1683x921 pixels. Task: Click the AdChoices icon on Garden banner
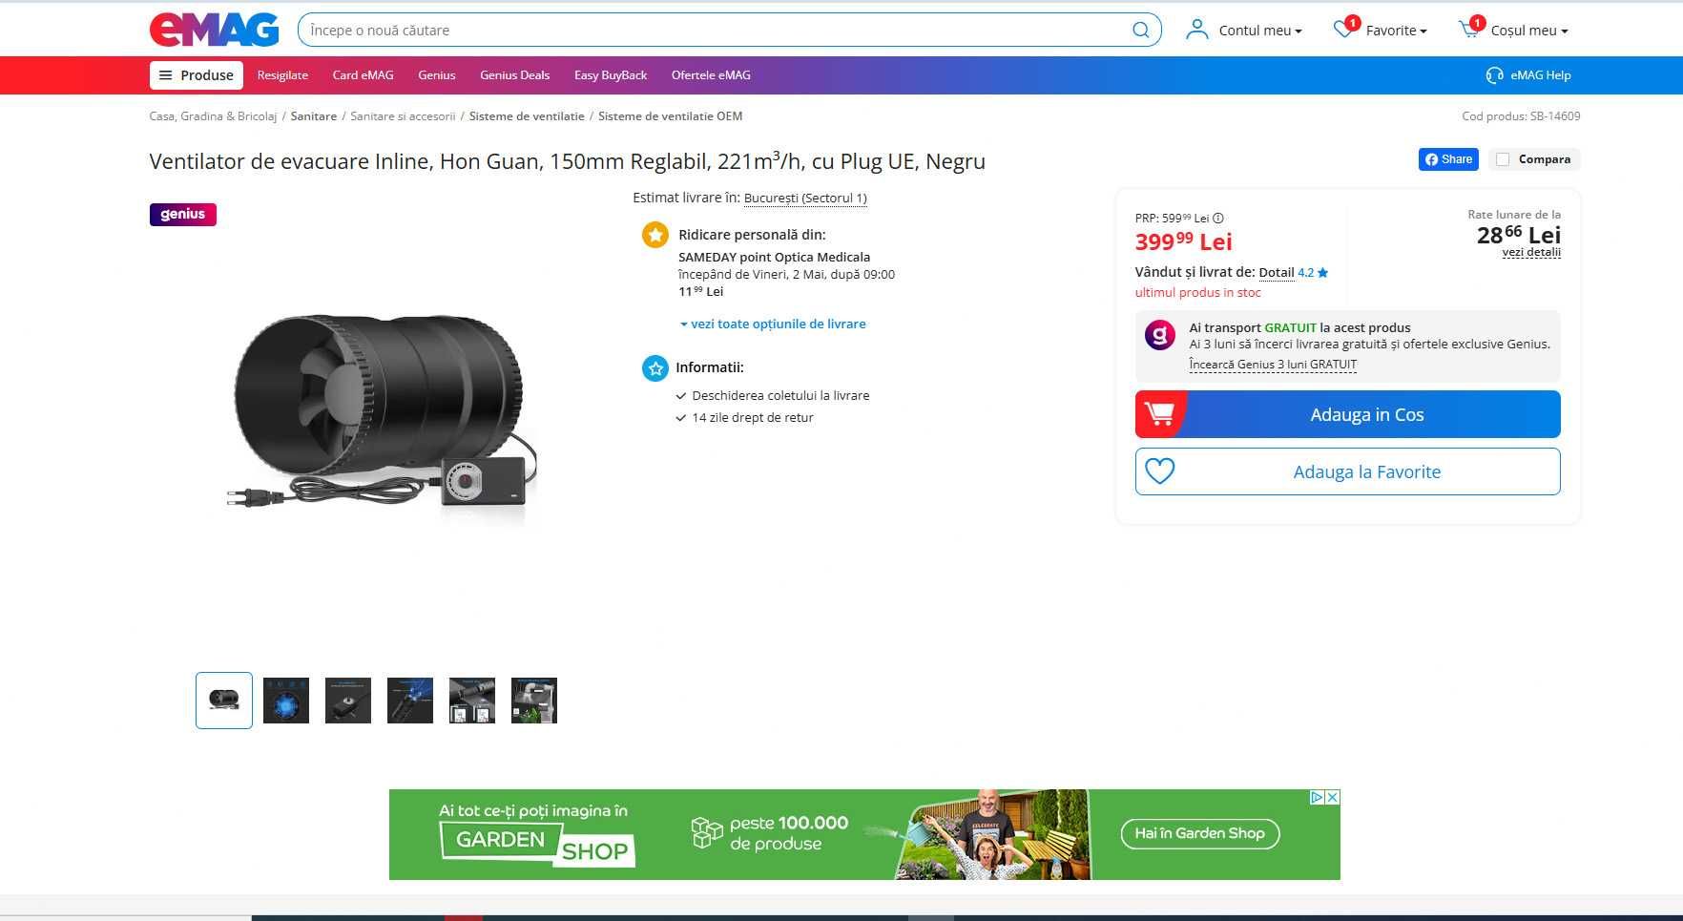tap(1317, 797)
